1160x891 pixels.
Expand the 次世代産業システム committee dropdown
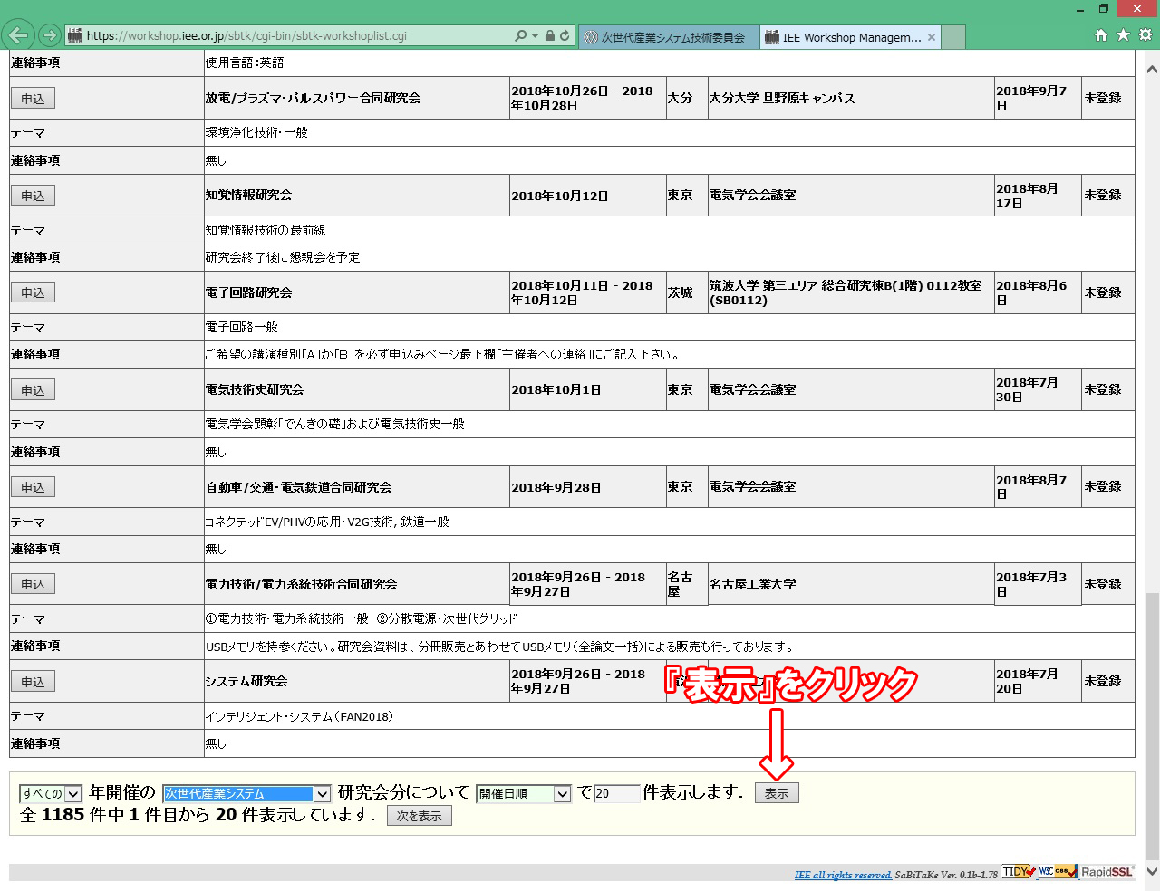coord(246,794)
